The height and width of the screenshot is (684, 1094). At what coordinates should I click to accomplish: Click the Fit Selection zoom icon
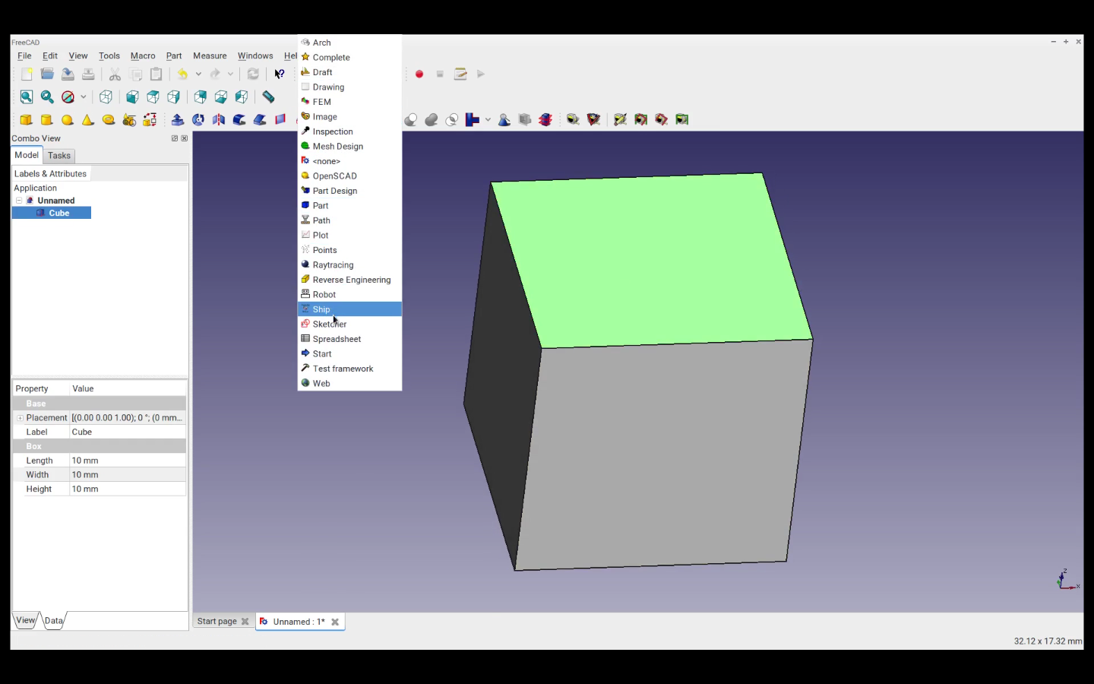tap(47, 97)
